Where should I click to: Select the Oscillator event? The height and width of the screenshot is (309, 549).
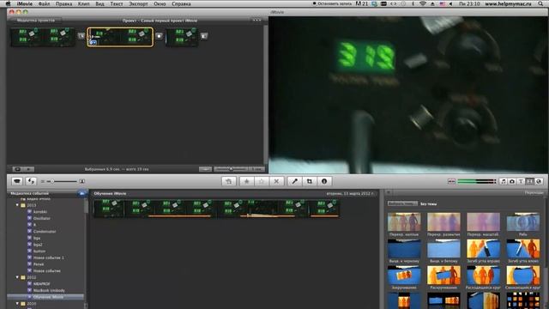tap(42, 218)
